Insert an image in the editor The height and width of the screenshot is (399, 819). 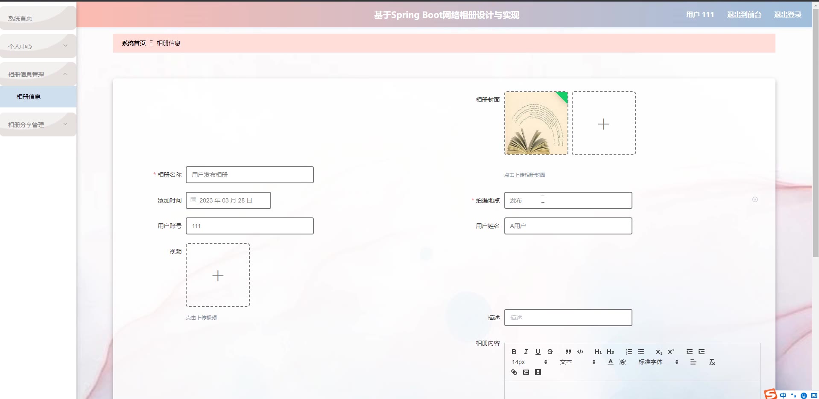coord(526,372)
